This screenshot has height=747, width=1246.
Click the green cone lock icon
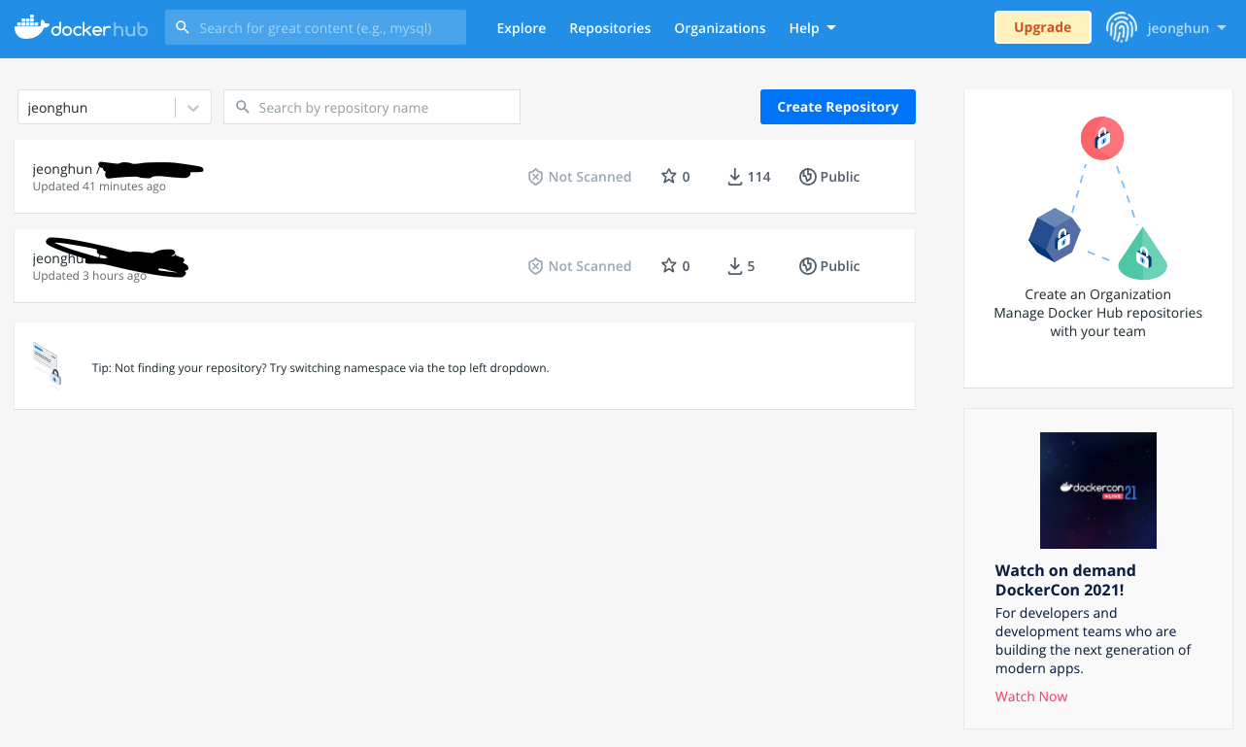(x=1142, y=255)
